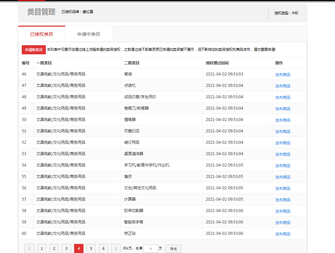Click the red 申请新类目 button
Viewport: 335px width, 253px height.
click(x=33, y=50)
